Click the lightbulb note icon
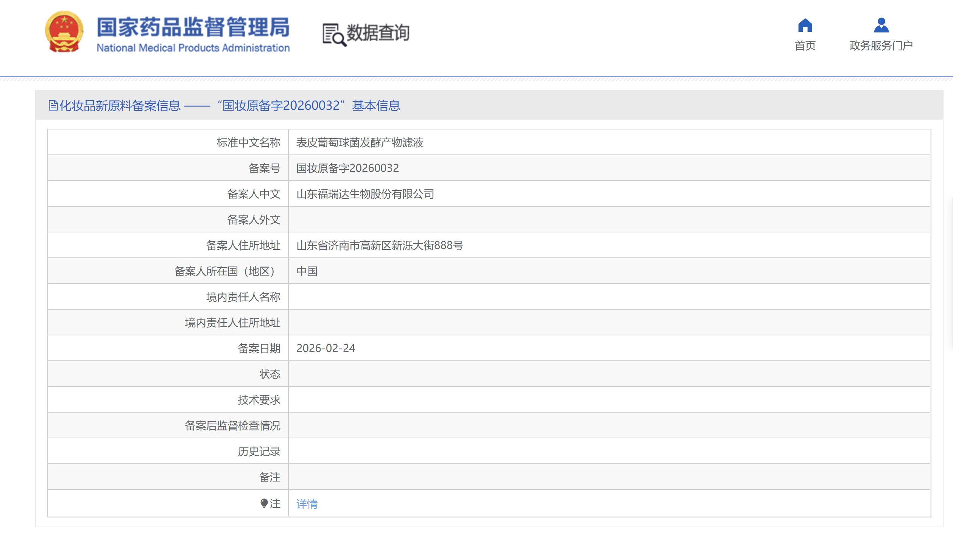 (x=264, y=503)
